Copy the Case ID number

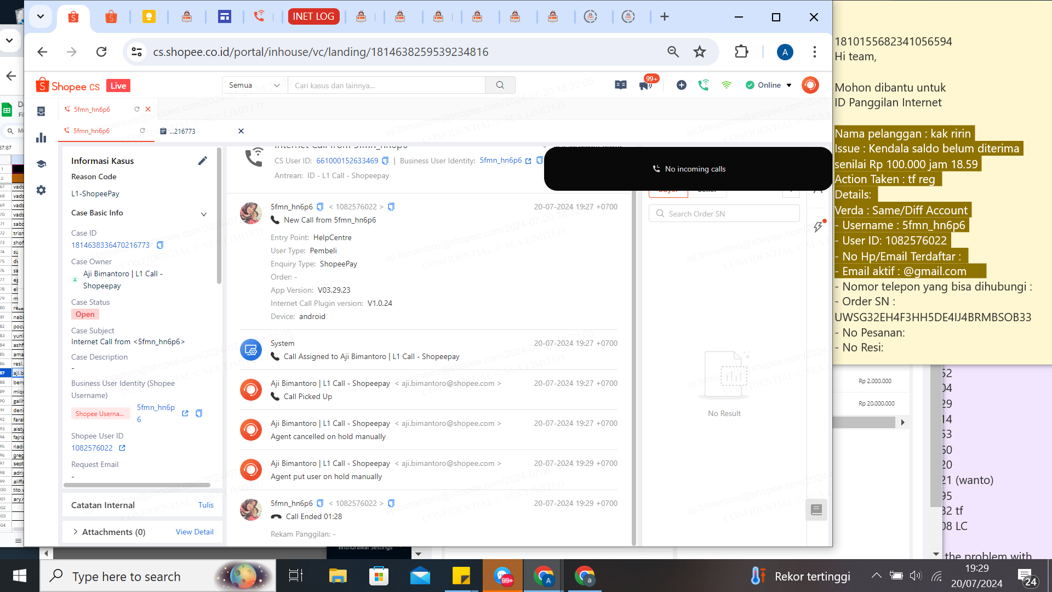click(x=160, y=245)
